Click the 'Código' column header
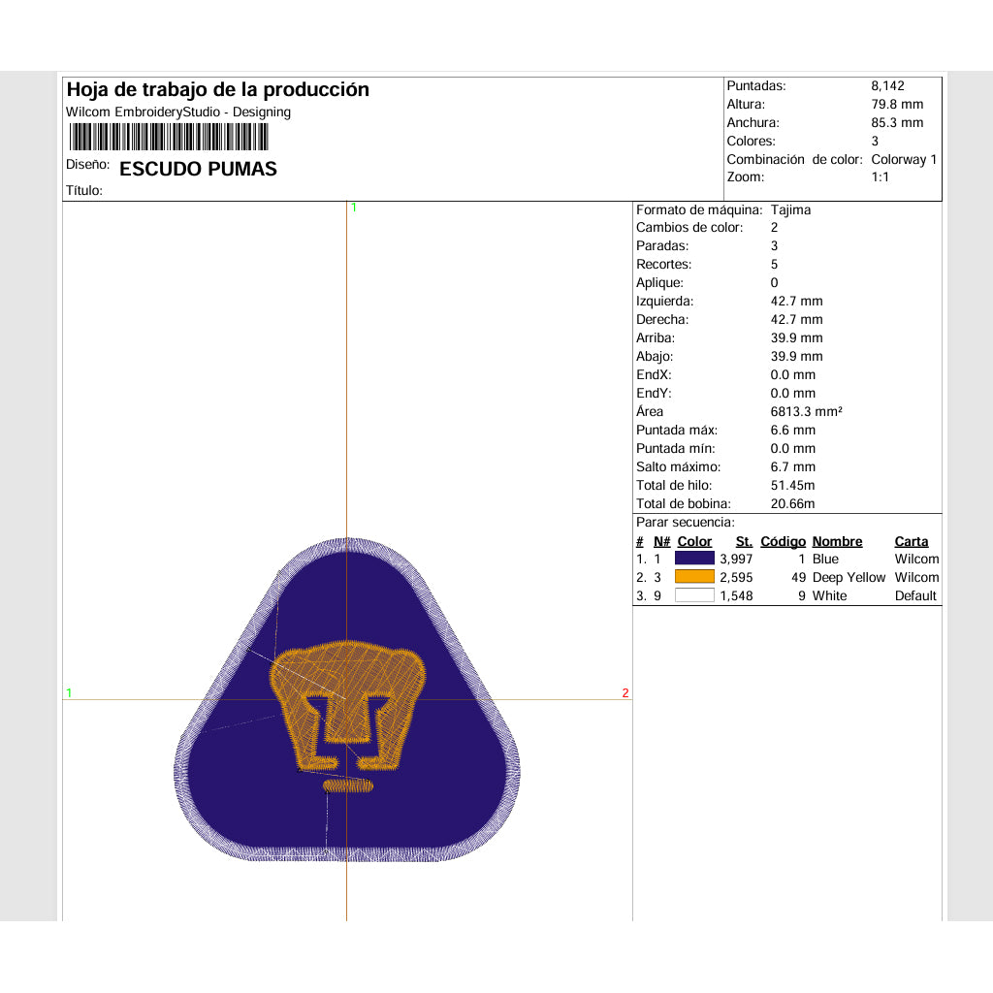993x993 pixels. click(783, 541)
